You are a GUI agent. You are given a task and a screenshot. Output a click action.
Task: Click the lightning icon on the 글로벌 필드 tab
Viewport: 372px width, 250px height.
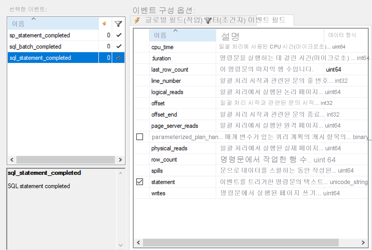point(137,20)
